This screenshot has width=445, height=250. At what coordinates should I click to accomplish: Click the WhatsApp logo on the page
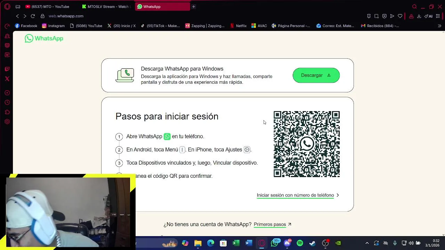pos(44,38)
